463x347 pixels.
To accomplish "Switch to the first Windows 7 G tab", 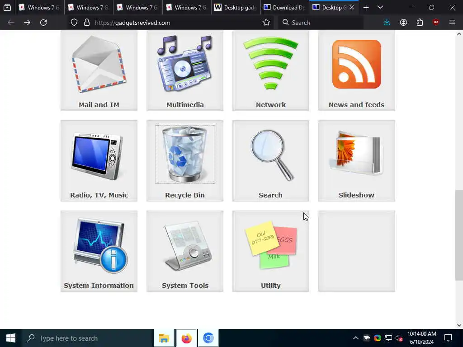I will [39, 7].
